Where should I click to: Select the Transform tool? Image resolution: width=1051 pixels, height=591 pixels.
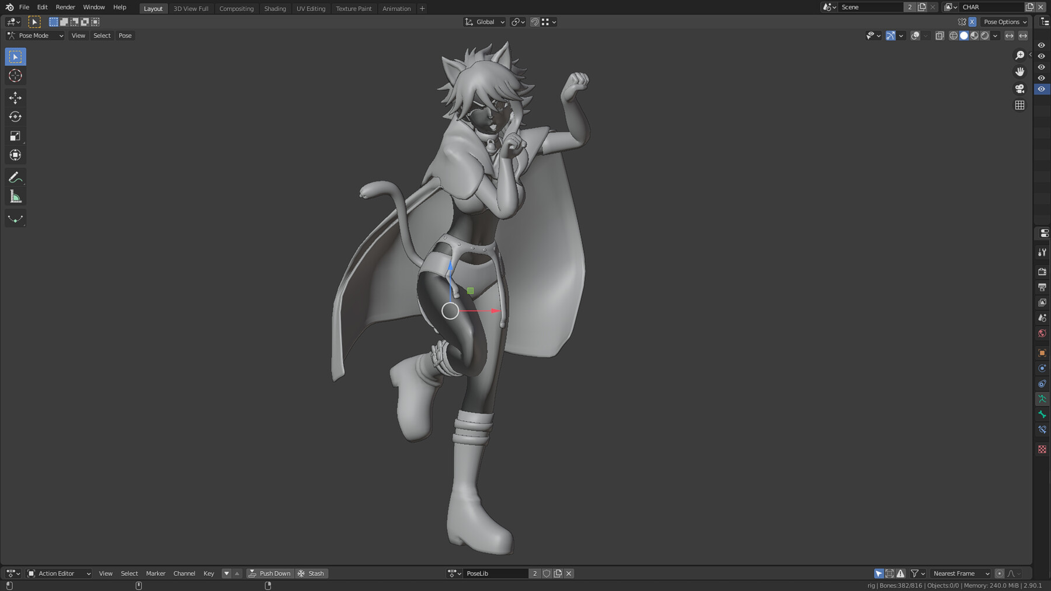coord(15,155)
